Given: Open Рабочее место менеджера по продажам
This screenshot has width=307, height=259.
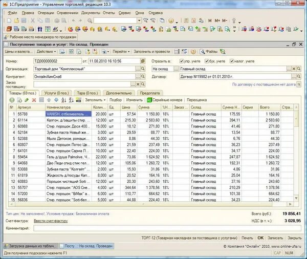Looking at the screenshot, I should [x=40, y=37].
